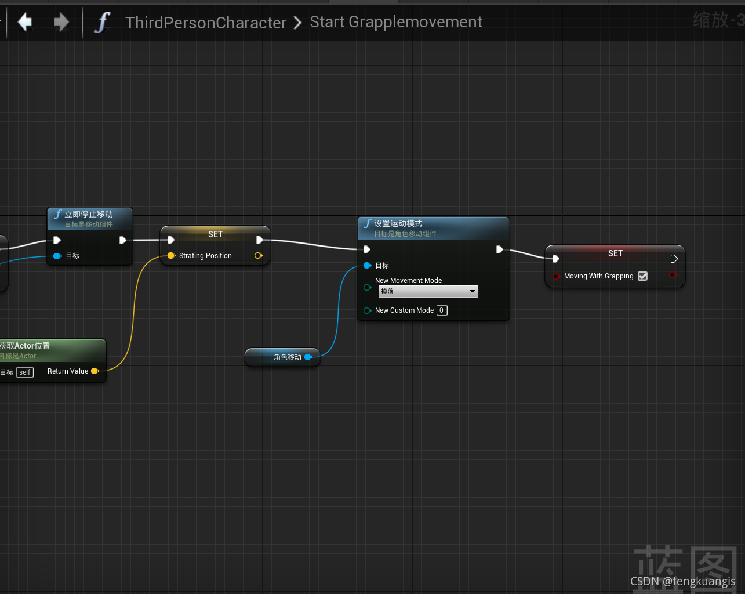This screenshot has height=594, width=745.
Task: Click exec output pin of 立即停止移动 node
Action: [122, 240]
